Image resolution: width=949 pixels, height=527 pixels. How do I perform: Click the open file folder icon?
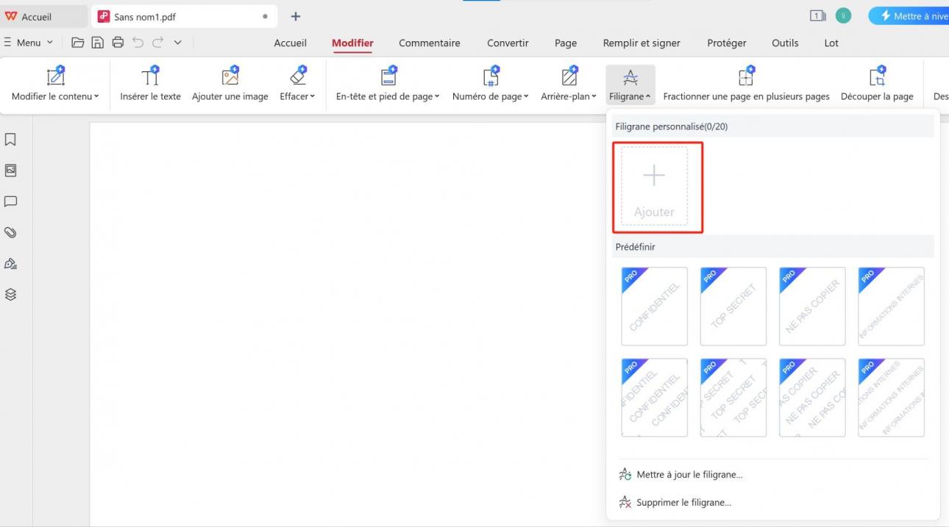click(x=77, y=43)
